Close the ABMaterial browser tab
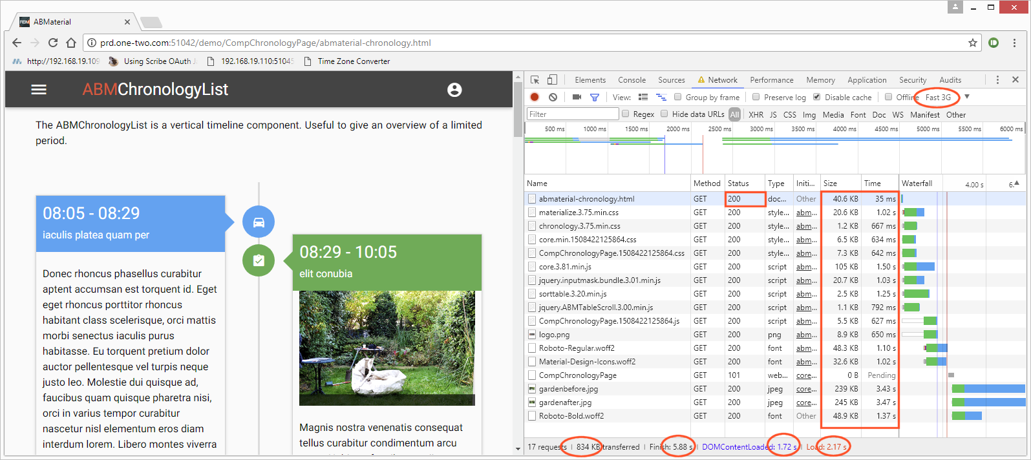Image resolution: width=1031 pixels, height=460 pixels. point(127,22)
